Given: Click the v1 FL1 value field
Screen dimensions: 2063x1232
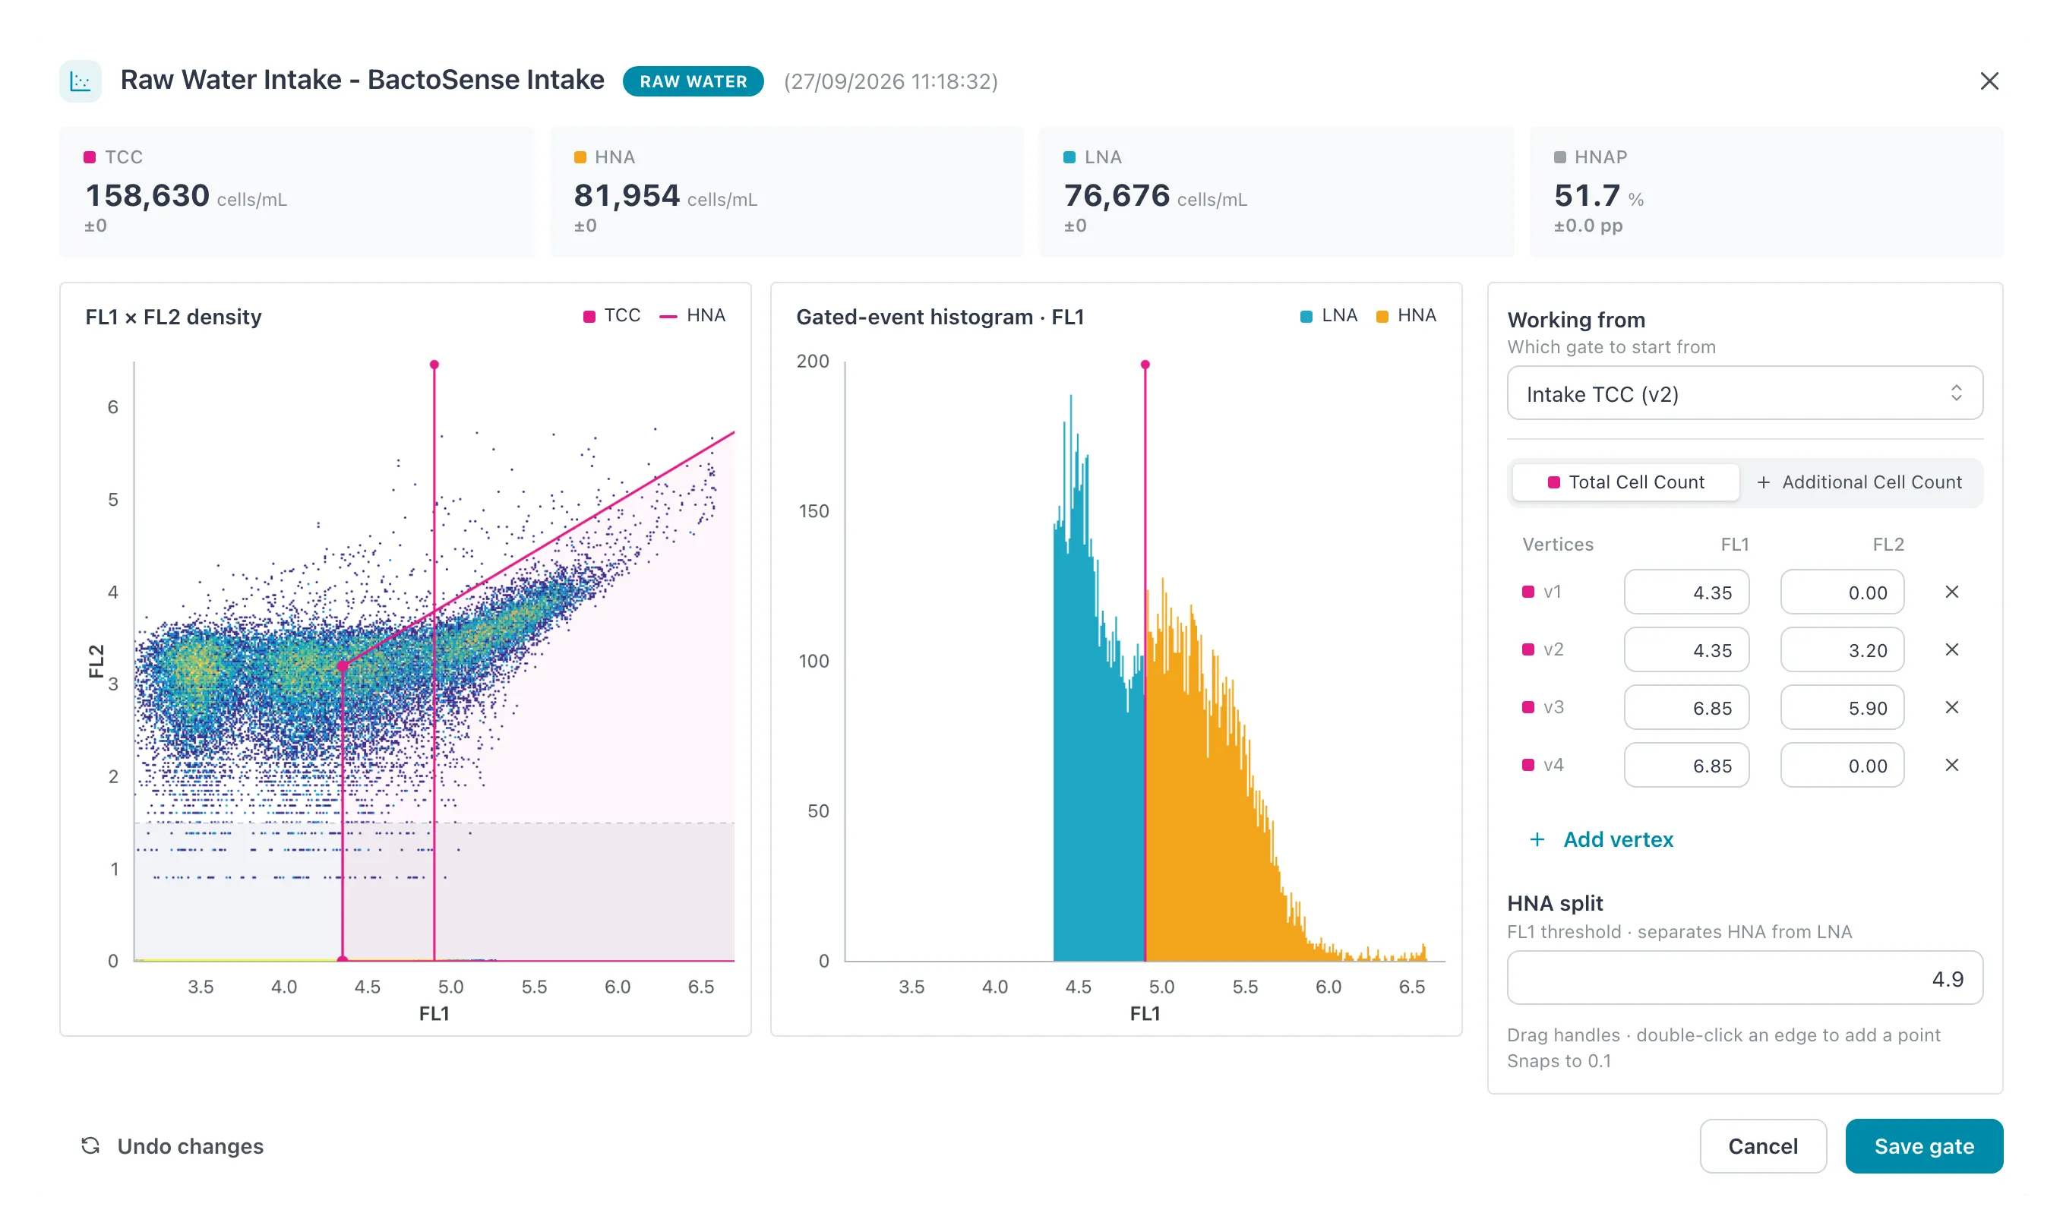Looking at the screenshot, I should [1686, 592].
